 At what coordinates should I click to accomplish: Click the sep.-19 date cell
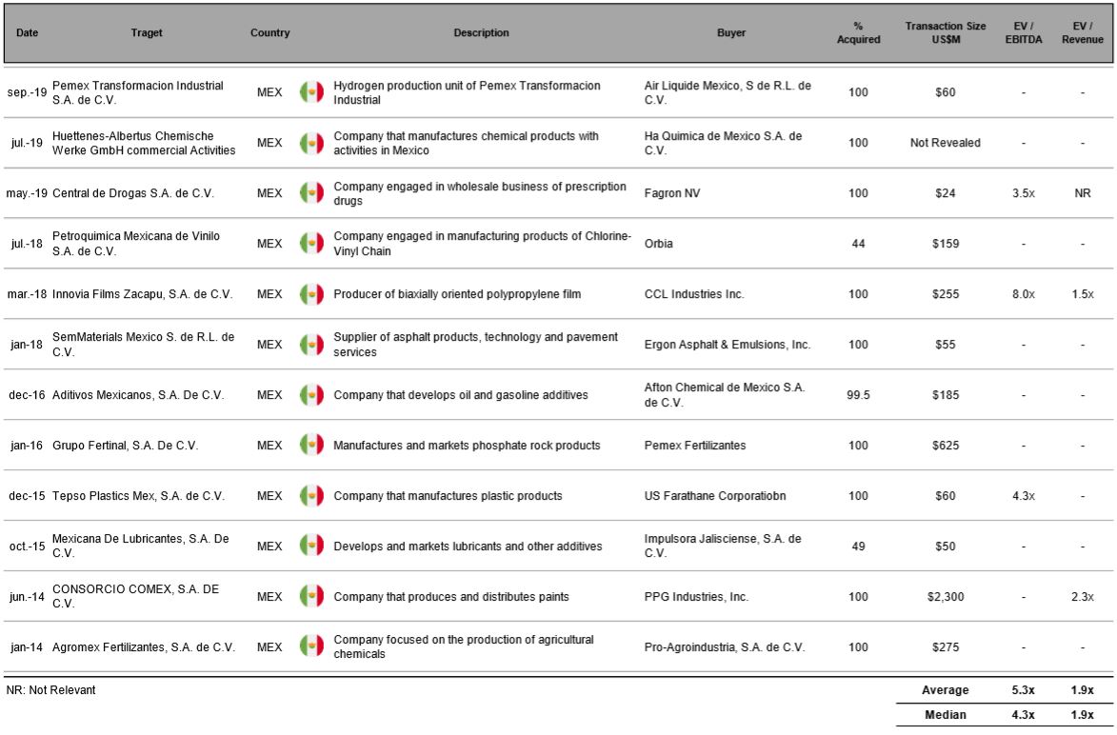point(27,91)
